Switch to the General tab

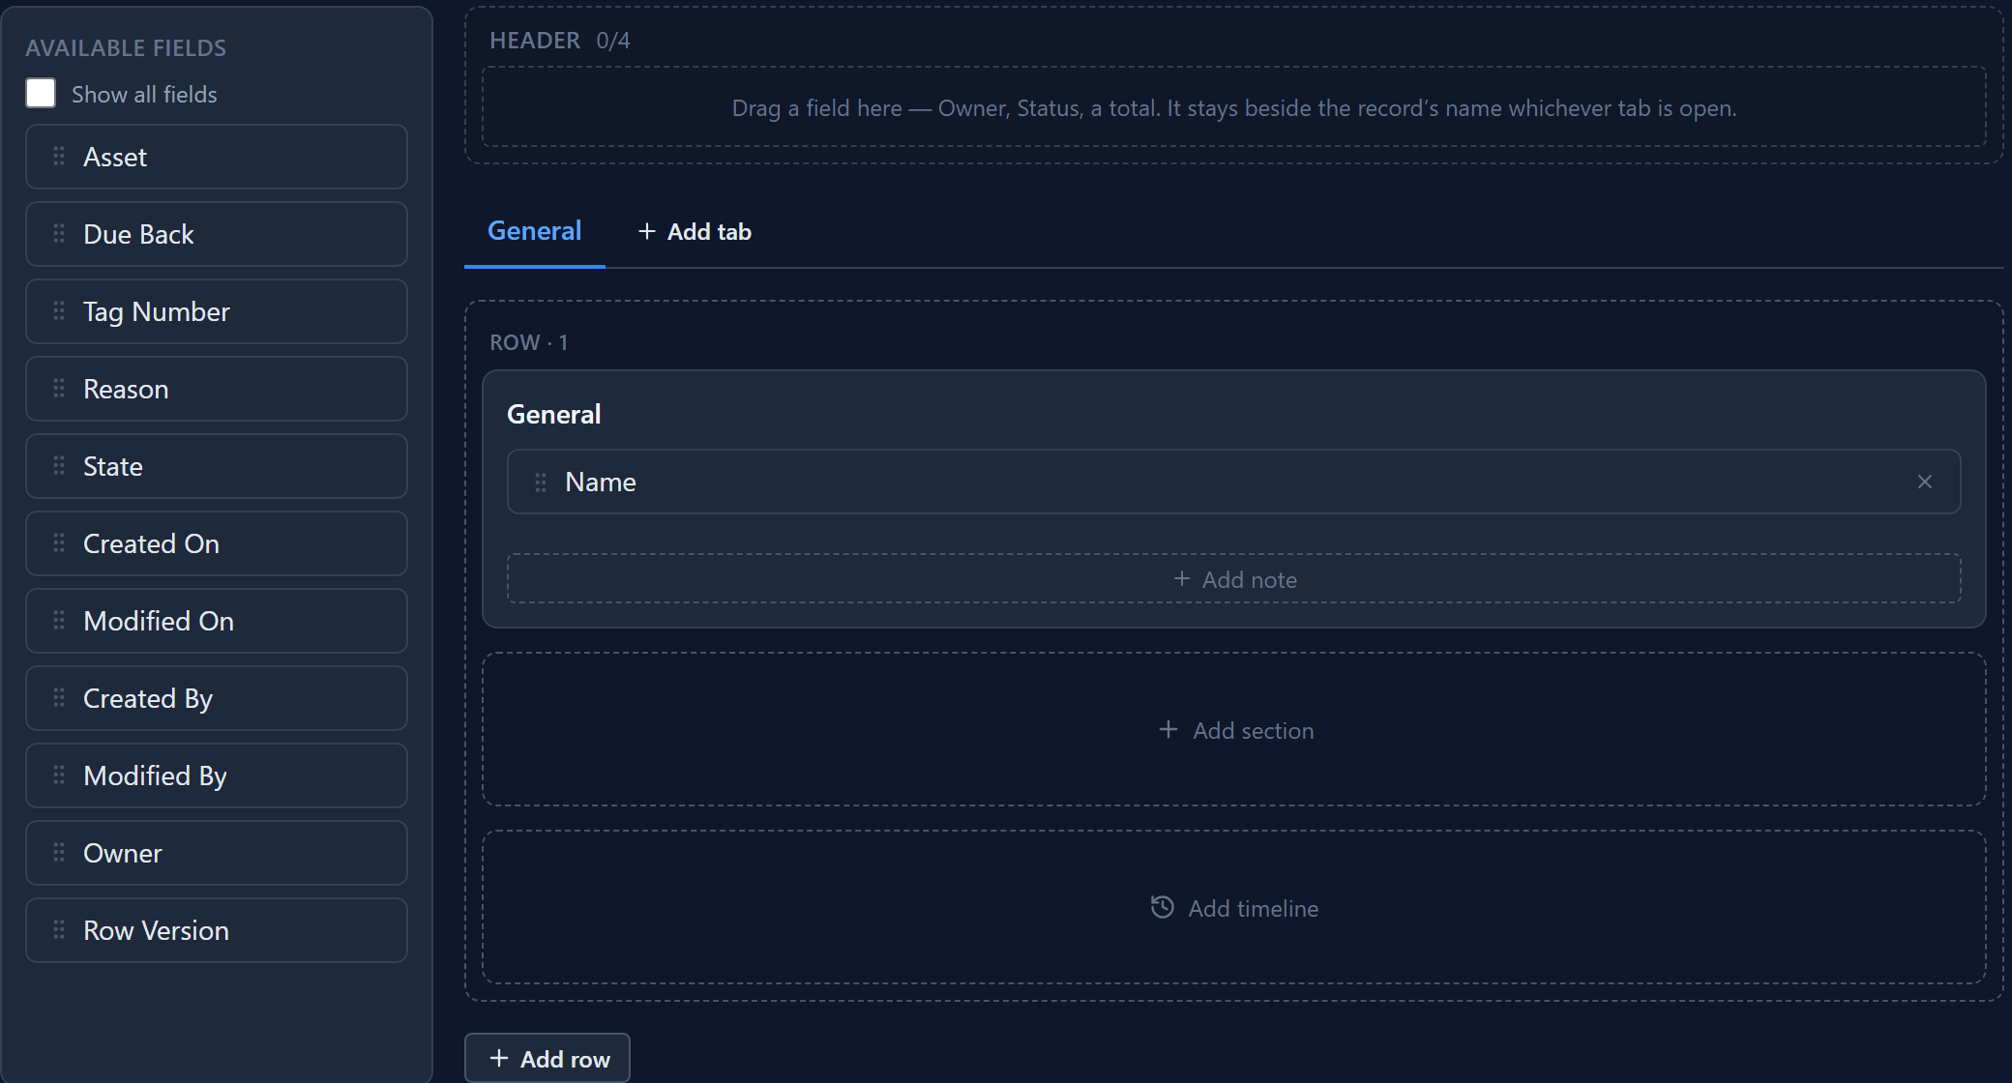[x=534, y=231]
